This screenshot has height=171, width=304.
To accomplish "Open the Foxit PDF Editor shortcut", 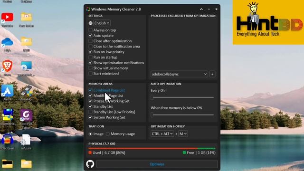I will click(26, 115).
